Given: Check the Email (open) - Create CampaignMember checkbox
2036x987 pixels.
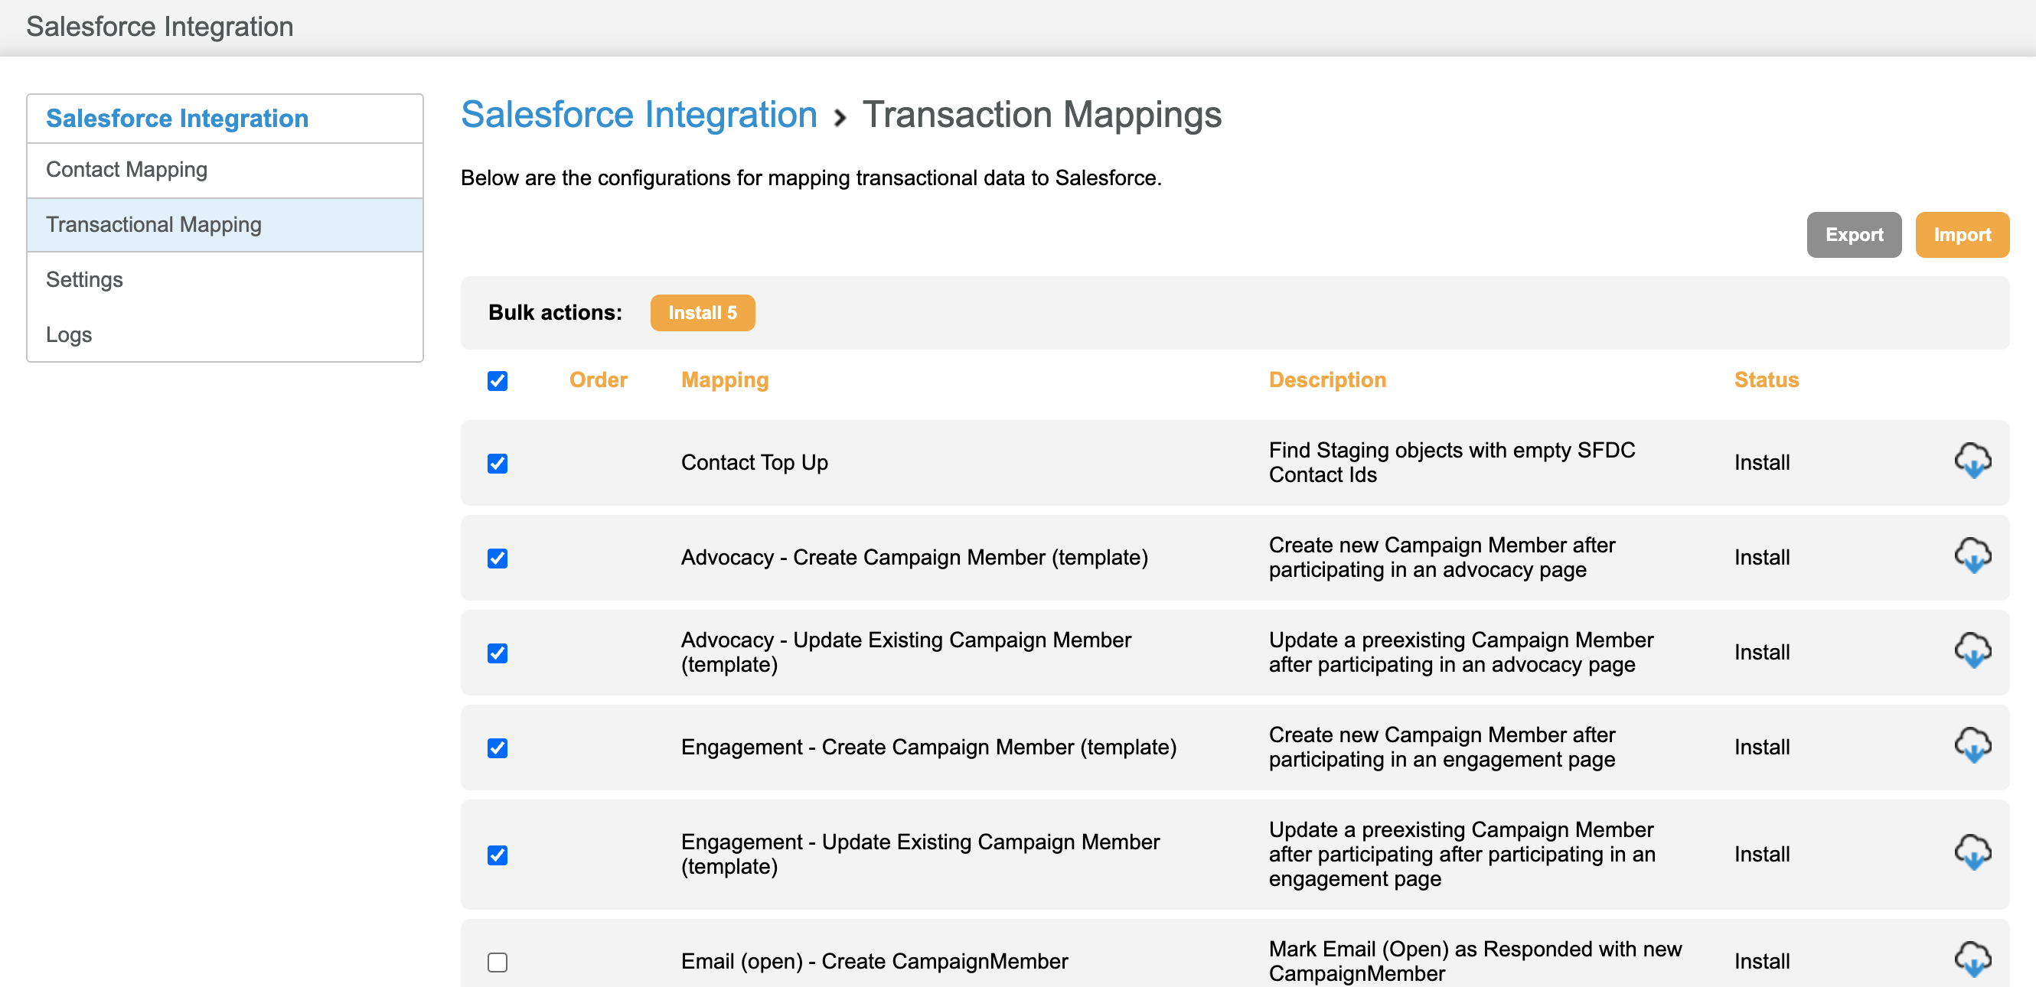Looking at the screenshot, I should (498, 962).
